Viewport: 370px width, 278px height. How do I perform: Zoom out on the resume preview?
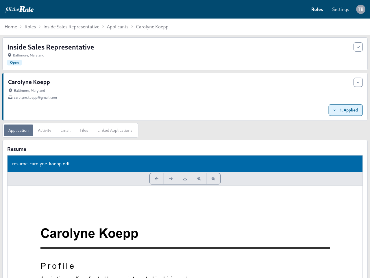[x=213, y=179]
